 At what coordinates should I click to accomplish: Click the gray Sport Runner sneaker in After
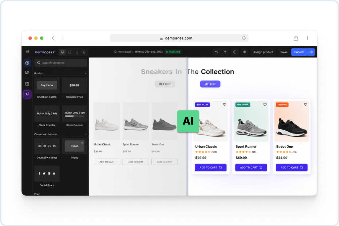251,127
